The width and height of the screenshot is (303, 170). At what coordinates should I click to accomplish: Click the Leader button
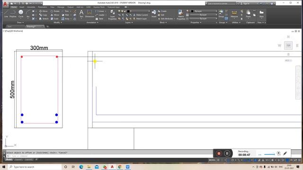pyautogui.click(x=100, y=15)
